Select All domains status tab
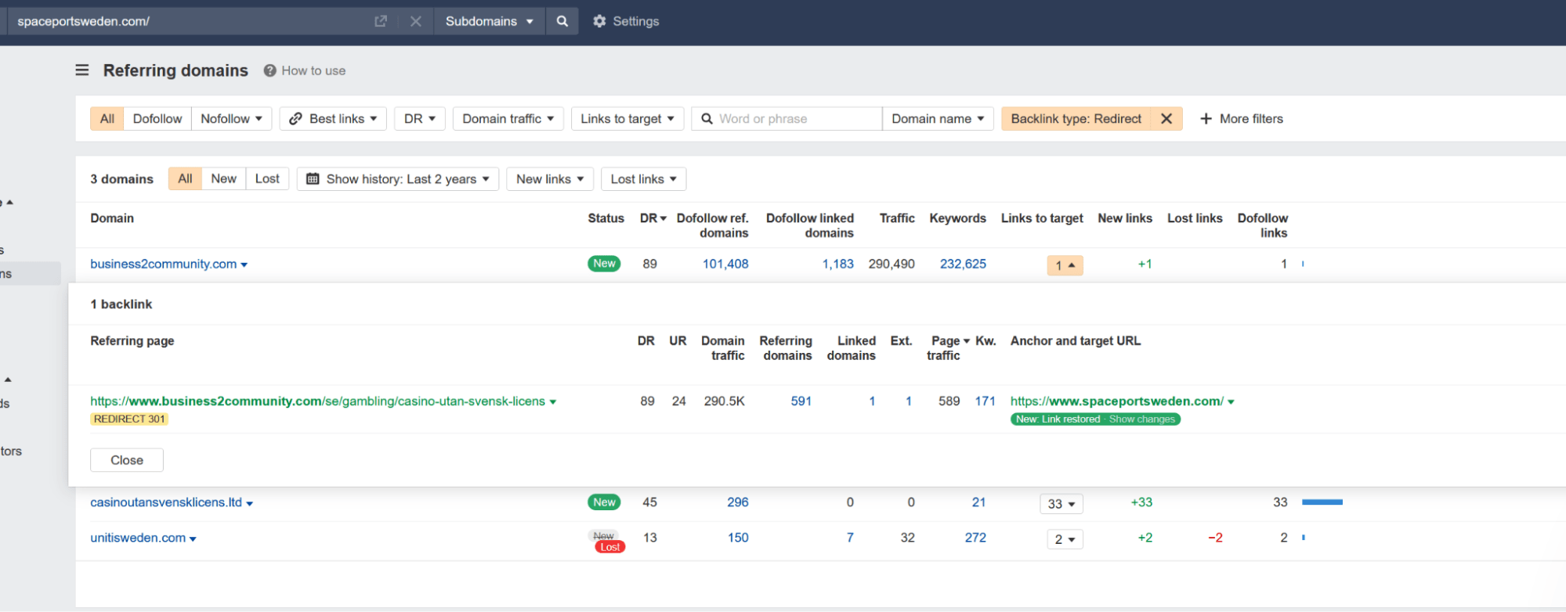 coord(185,179)
